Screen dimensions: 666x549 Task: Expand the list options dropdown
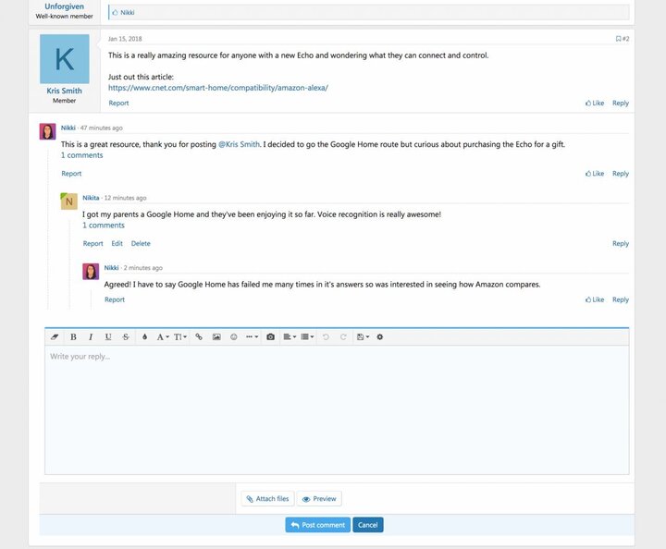click(307, 337)
